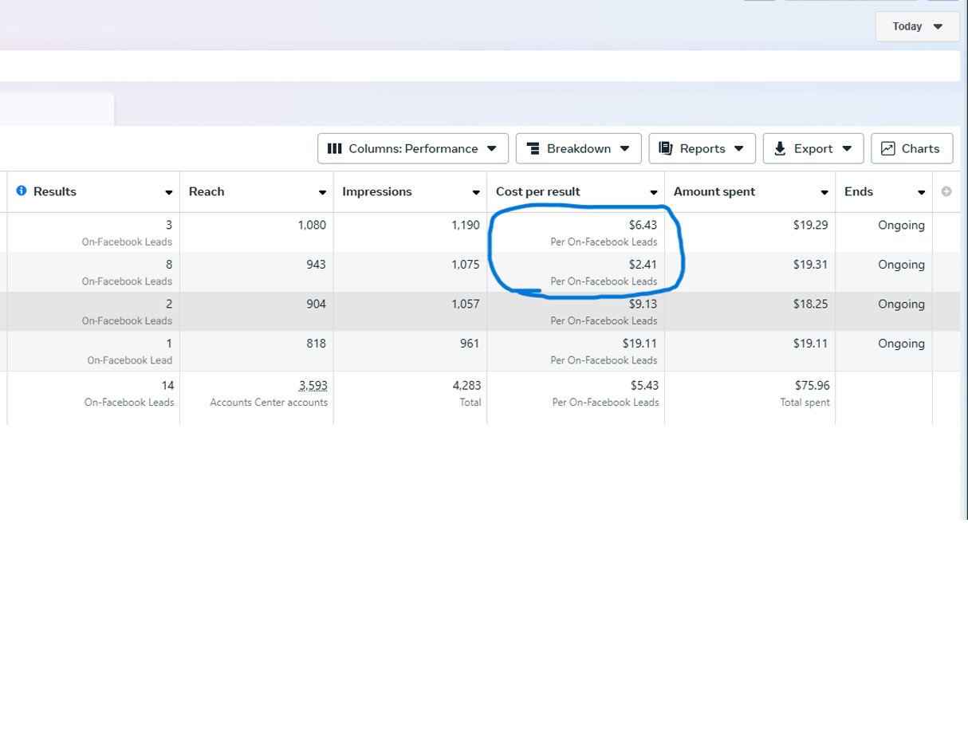Click the info icon beside Results header
The width and height of the screenshot is (968, 747).
coord(22,191)
